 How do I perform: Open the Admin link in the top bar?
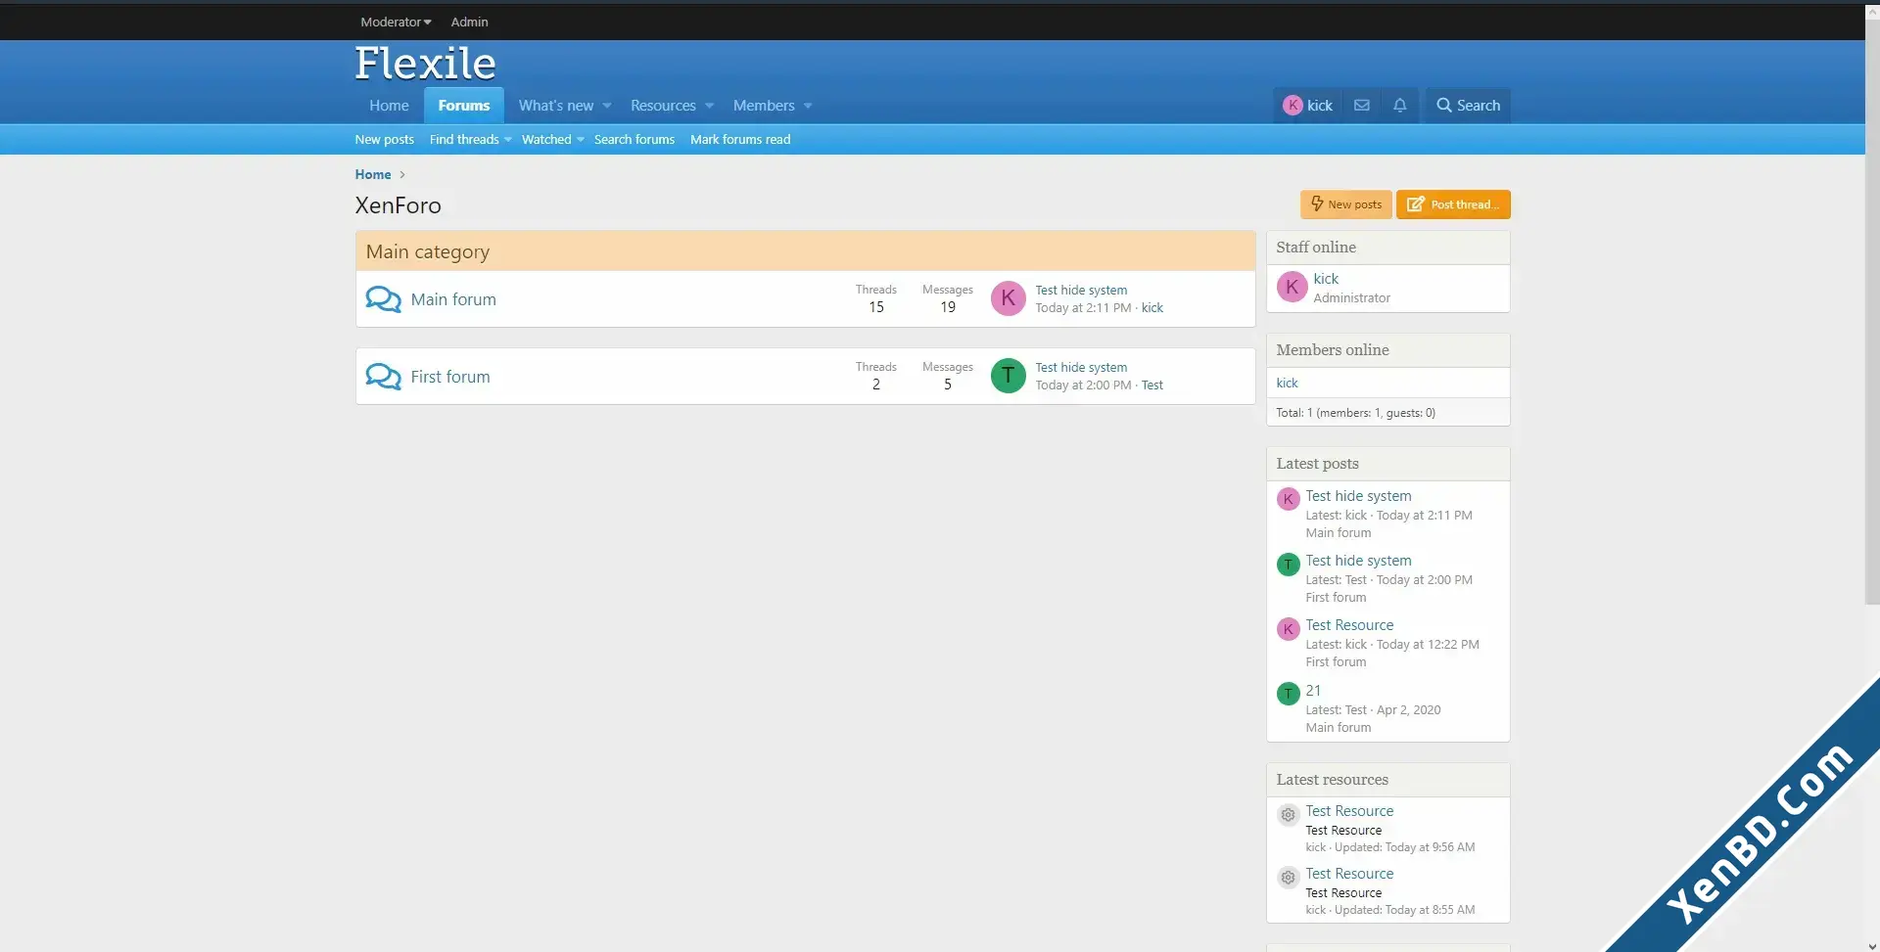469,22
